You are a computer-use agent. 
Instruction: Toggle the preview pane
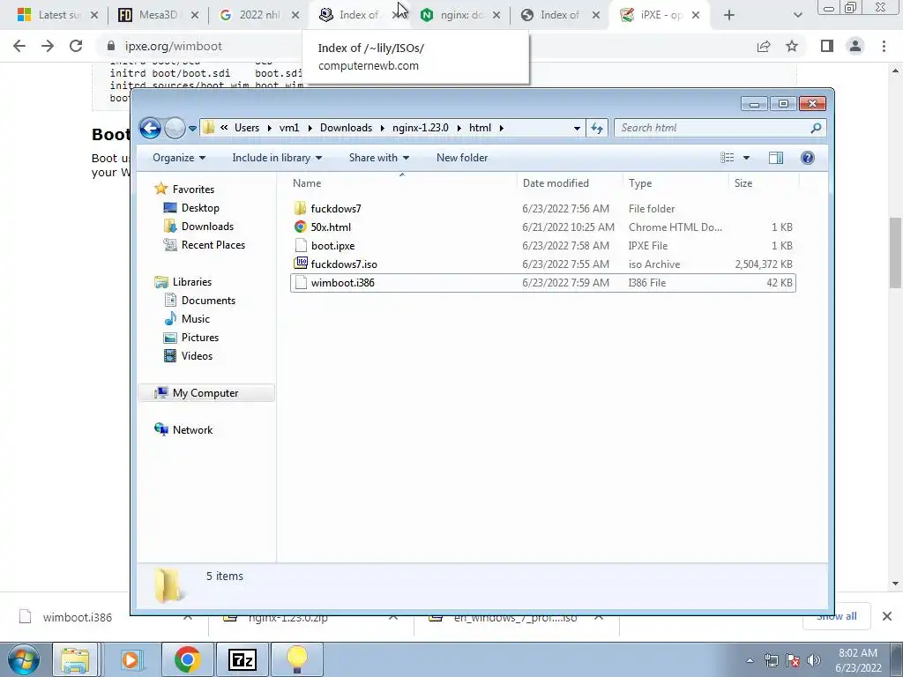pos(776,158)
